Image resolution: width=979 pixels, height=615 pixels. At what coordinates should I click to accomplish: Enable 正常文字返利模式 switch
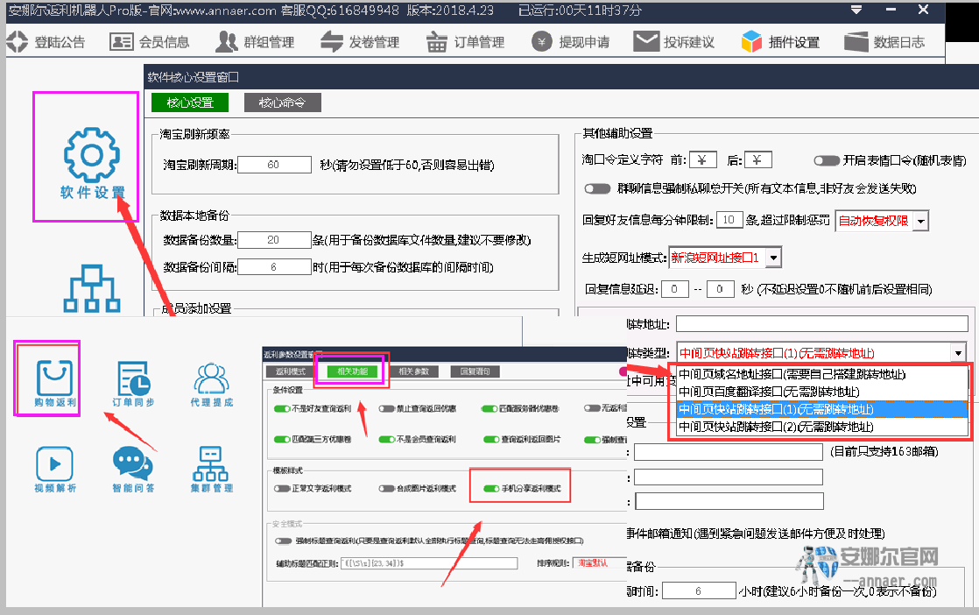click(282, 488)
